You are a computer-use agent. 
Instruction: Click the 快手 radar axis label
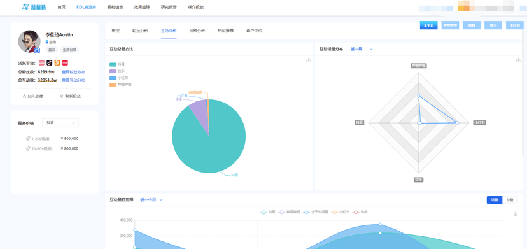pos(418,180)
